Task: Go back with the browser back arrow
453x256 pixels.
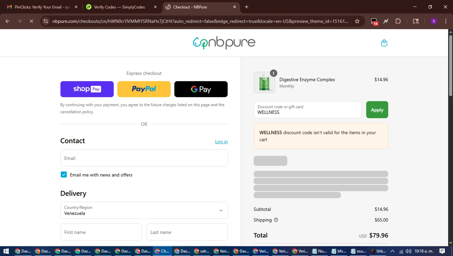Action: pyautogui.click(x=8, y=21)
